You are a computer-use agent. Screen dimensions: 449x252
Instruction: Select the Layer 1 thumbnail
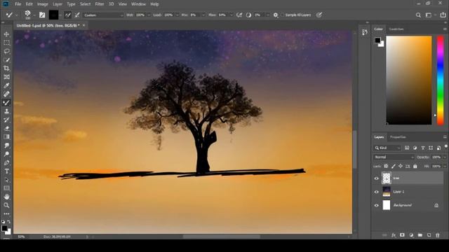(387, 191)
